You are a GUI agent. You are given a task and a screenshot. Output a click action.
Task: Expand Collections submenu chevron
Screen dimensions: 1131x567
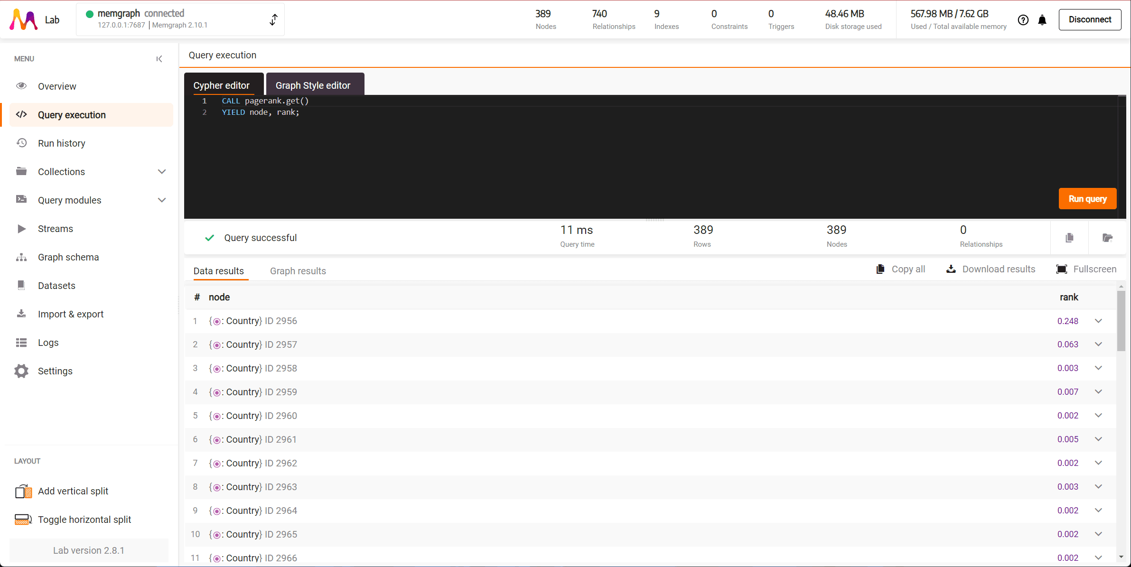click(x=162, y=172)
